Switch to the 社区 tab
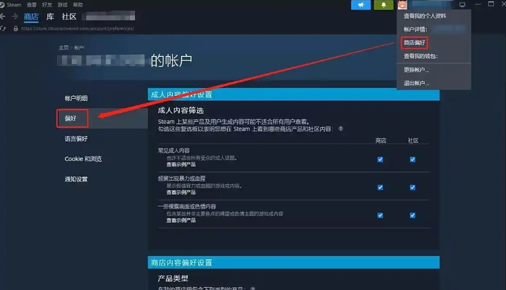The width and height of the screenshot is (506, 290). tap(69, 16)
